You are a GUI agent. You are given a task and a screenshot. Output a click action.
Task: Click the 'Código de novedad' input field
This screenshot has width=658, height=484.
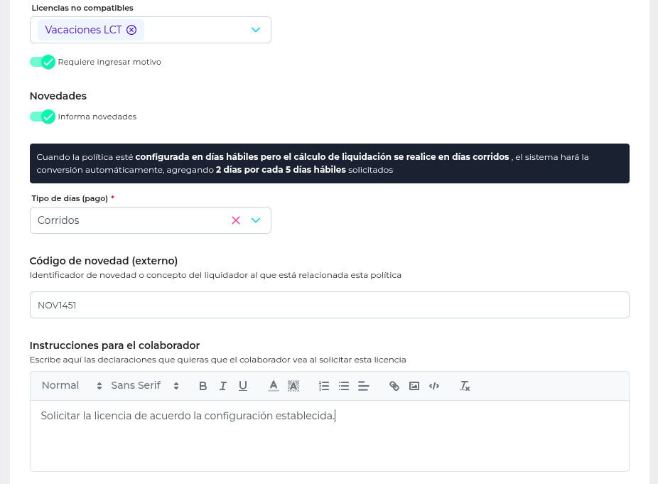(329, 305)
